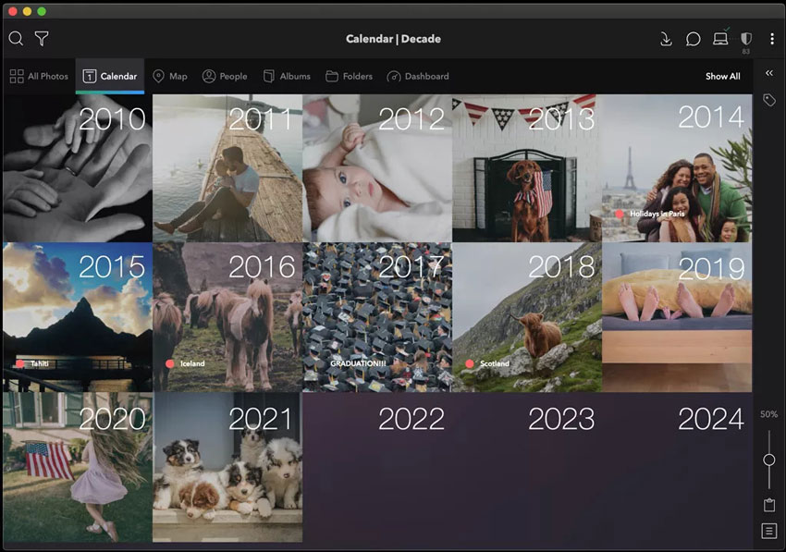Switch to the All Photos tab
This screenshot has height=552, width=786.
point(39,76)
